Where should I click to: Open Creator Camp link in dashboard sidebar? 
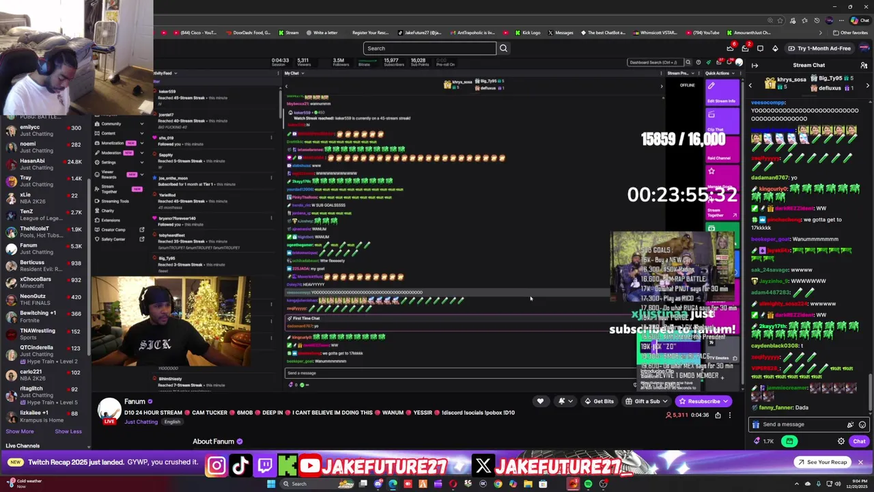[113, 230]
